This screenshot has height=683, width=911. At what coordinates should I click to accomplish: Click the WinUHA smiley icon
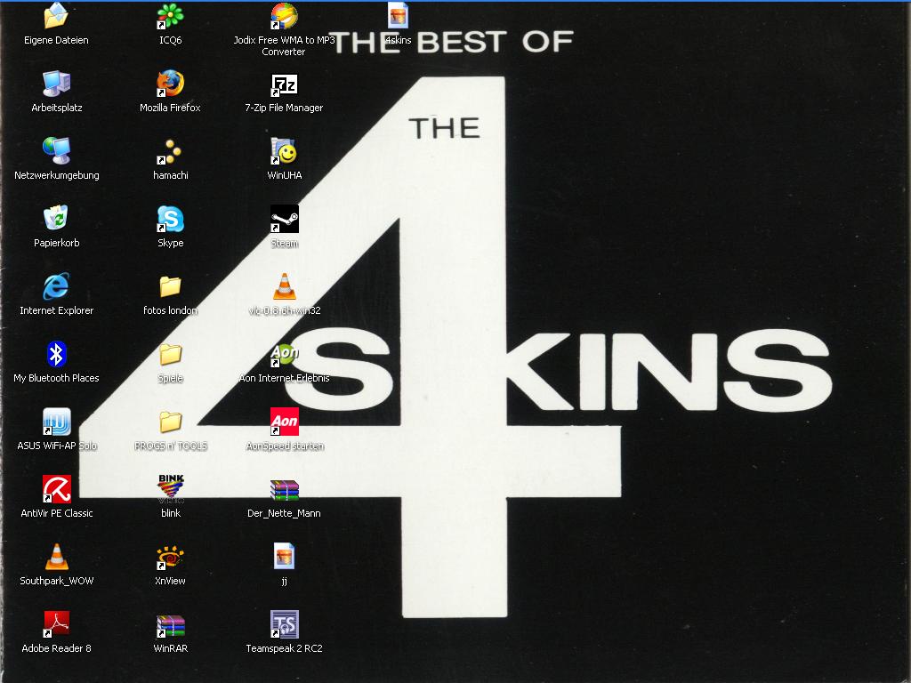pos(284,152)
